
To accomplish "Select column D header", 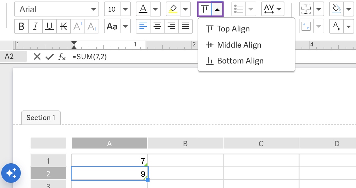I will click(x=328, y=144).
